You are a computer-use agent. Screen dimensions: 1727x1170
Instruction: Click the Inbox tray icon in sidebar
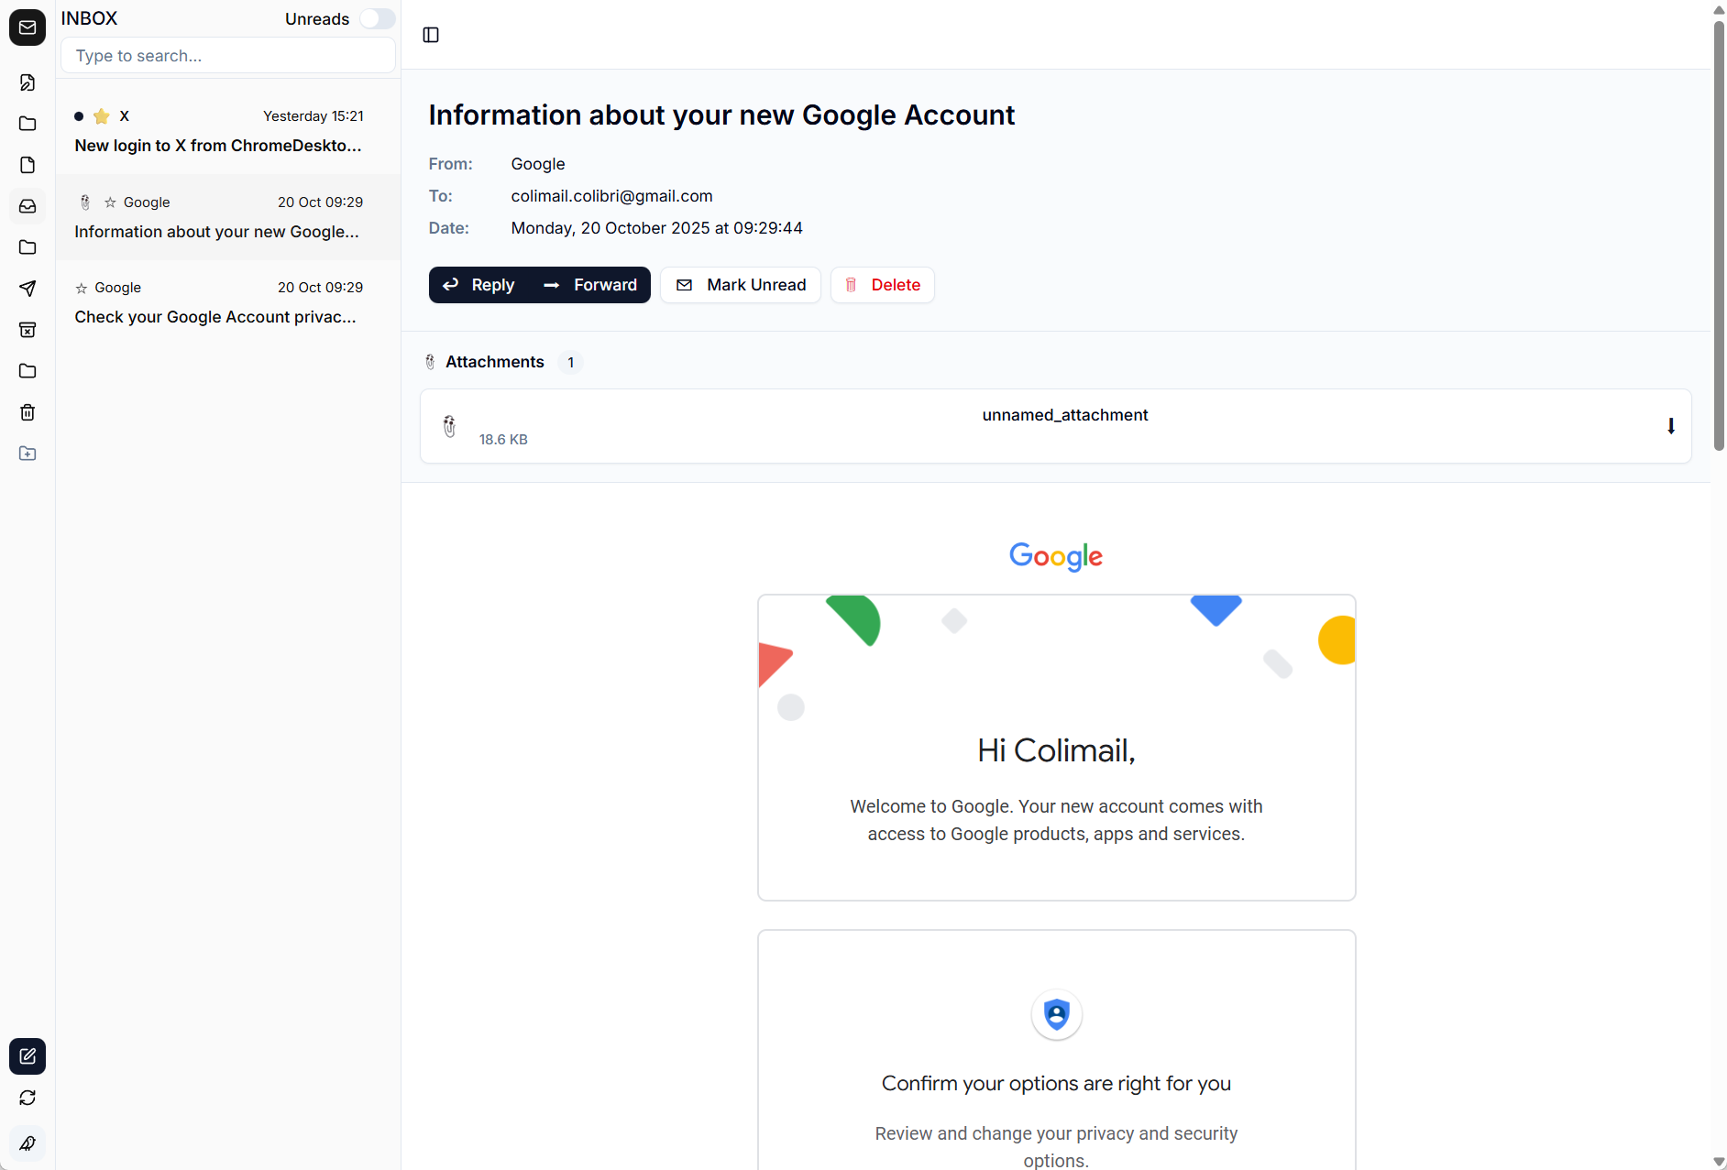point(27,206)
